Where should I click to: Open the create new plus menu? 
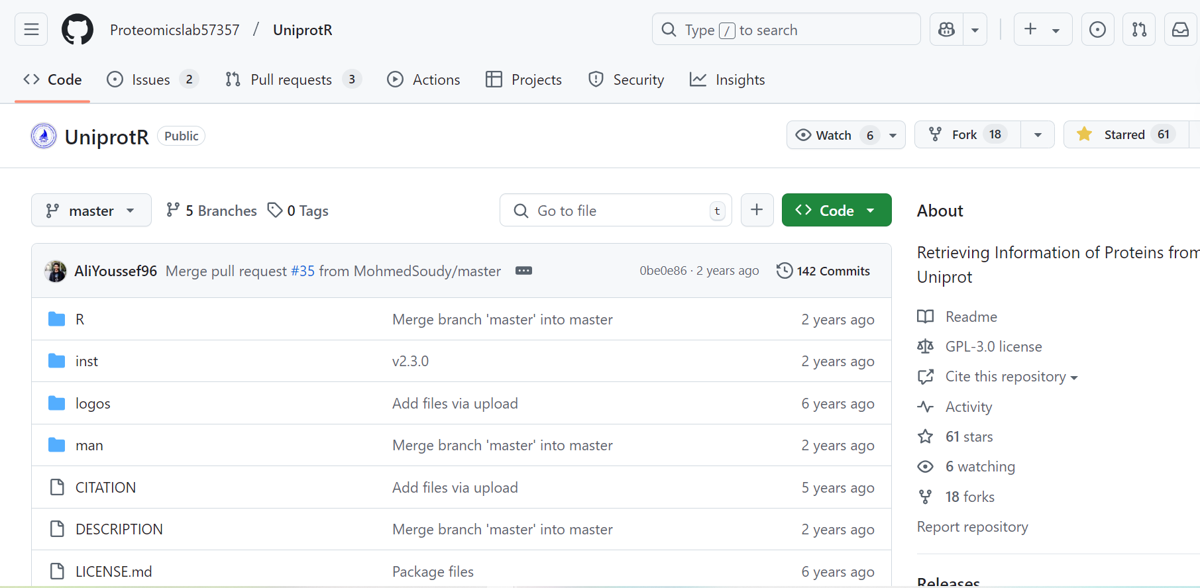pyautogui.click(x=1043, y=30)
